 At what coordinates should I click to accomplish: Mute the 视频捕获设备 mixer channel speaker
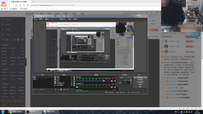[112, 87]
